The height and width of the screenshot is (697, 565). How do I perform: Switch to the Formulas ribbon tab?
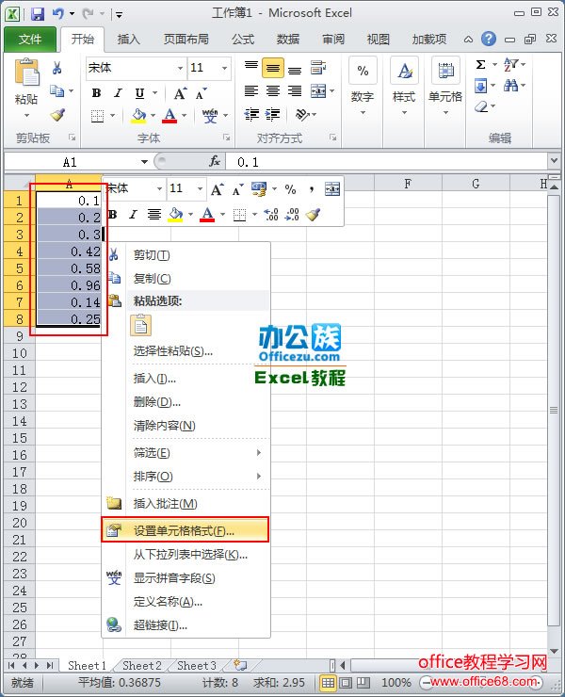point(243,40)
